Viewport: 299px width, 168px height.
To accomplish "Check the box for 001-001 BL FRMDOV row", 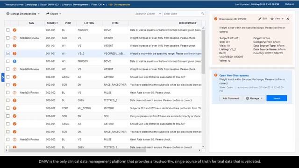I will (x=8, y=30).
